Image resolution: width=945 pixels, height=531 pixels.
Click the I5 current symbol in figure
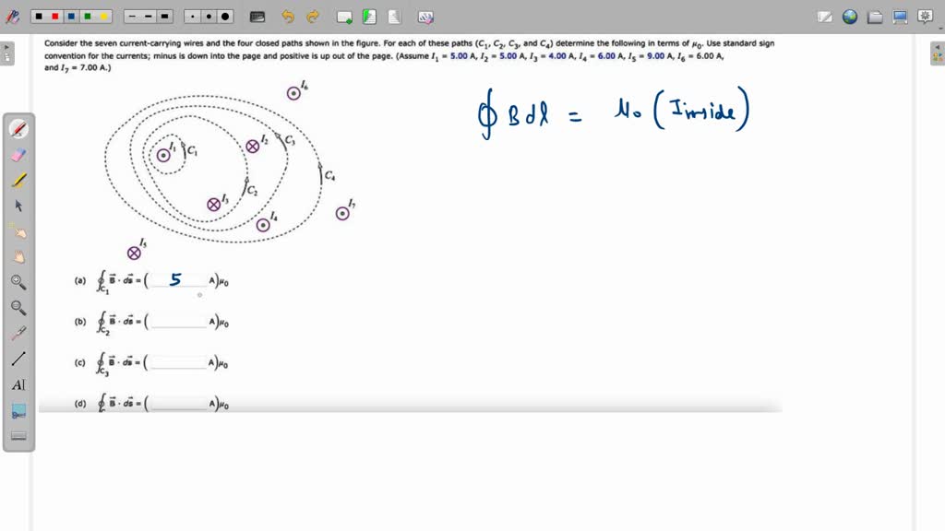[134, 254]
